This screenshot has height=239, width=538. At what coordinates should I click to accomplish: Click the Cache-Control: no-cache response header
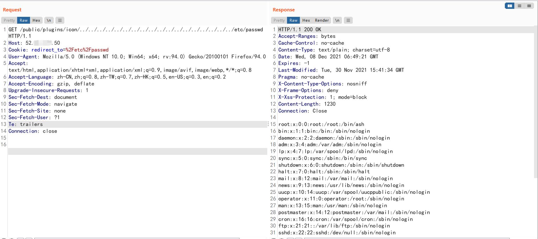pos(311,43)
